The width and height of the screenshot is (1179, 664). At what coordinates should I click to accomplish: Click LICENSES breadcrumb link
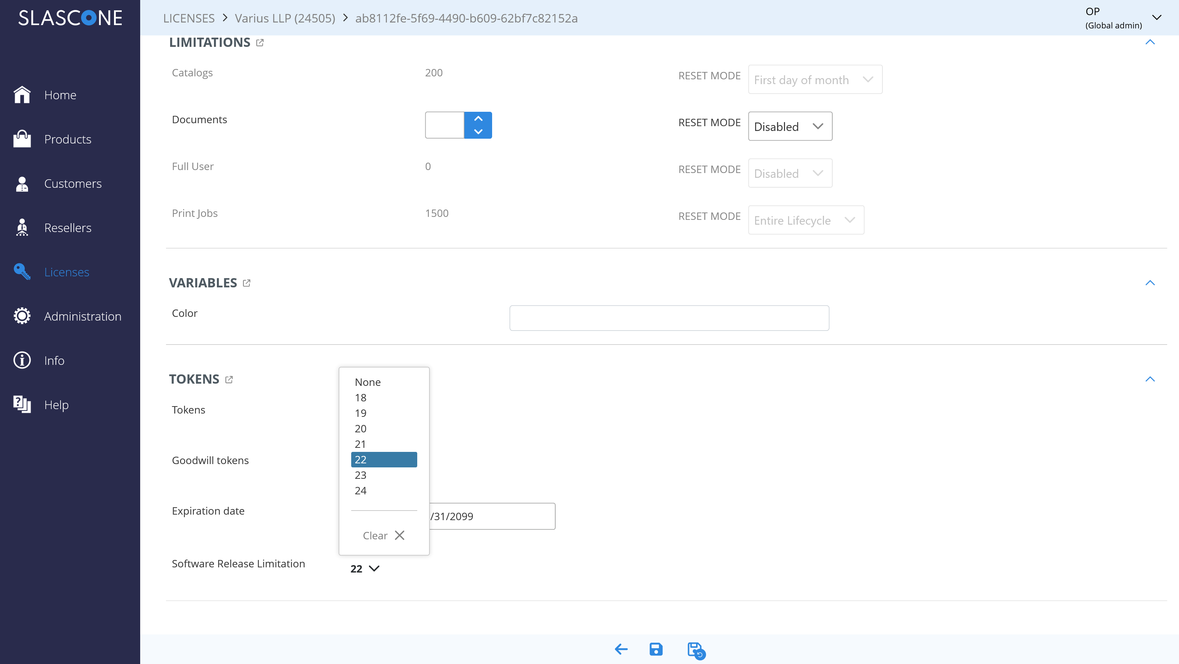[x=189, y=18]
